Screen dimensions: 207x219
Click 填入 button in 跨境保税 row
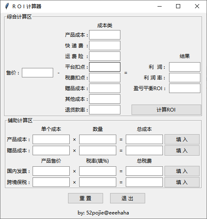182,182
